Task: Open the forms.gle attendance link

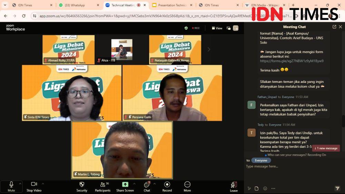Action: pos(292,61)
